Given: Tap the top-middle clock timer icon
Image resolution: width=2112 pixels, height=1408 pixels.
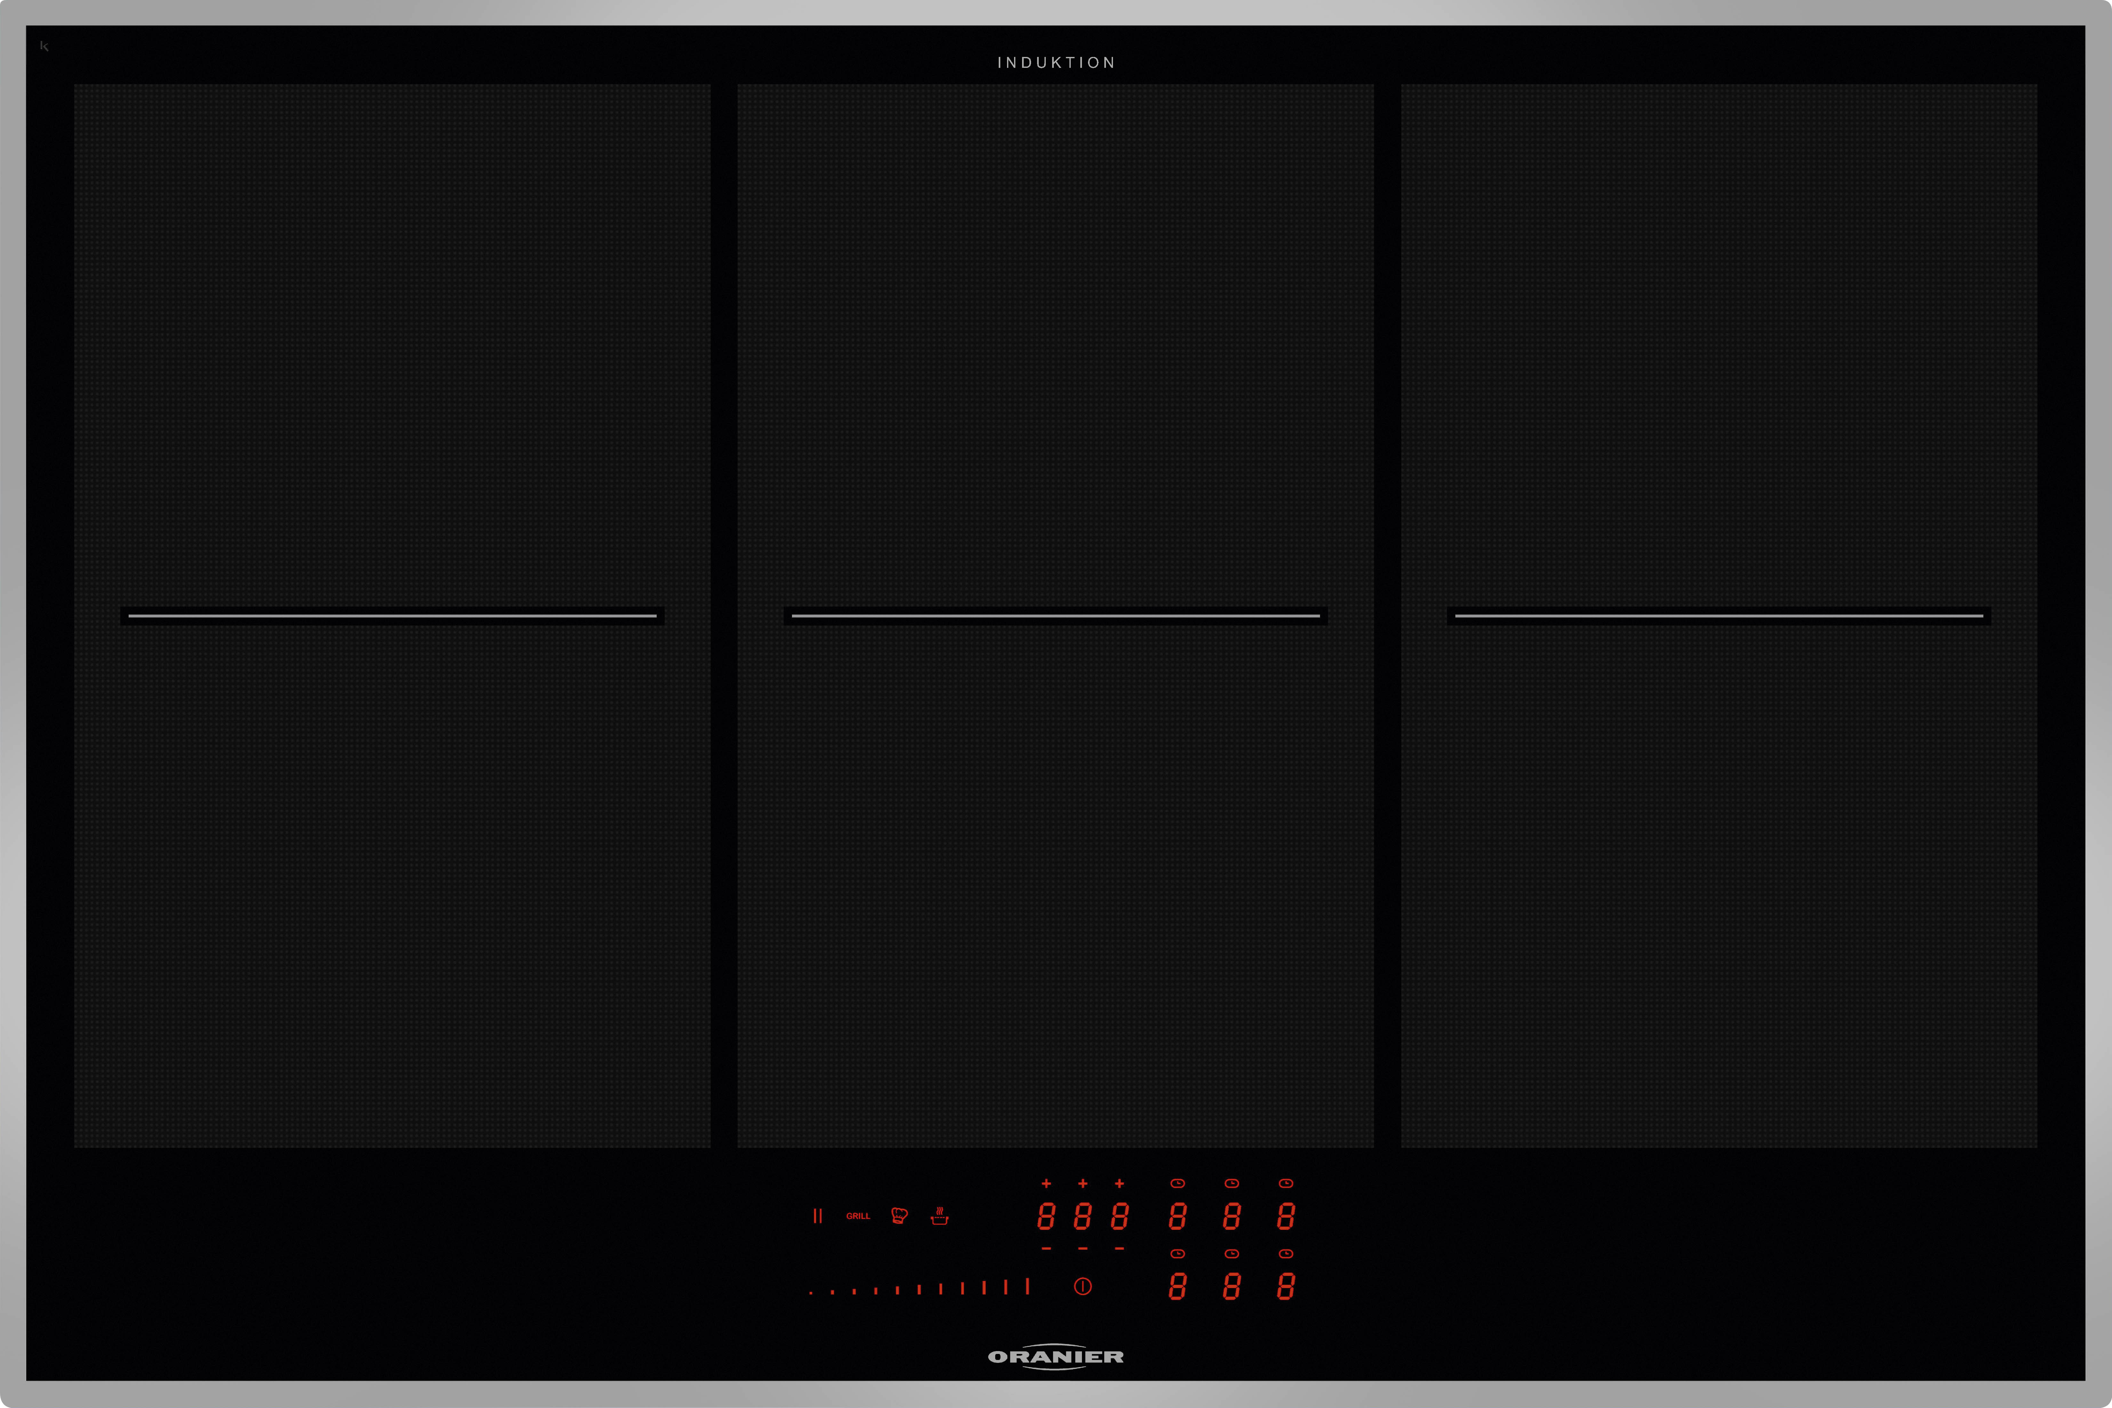Looking at the screenshot, I should click(1232, 1183).
